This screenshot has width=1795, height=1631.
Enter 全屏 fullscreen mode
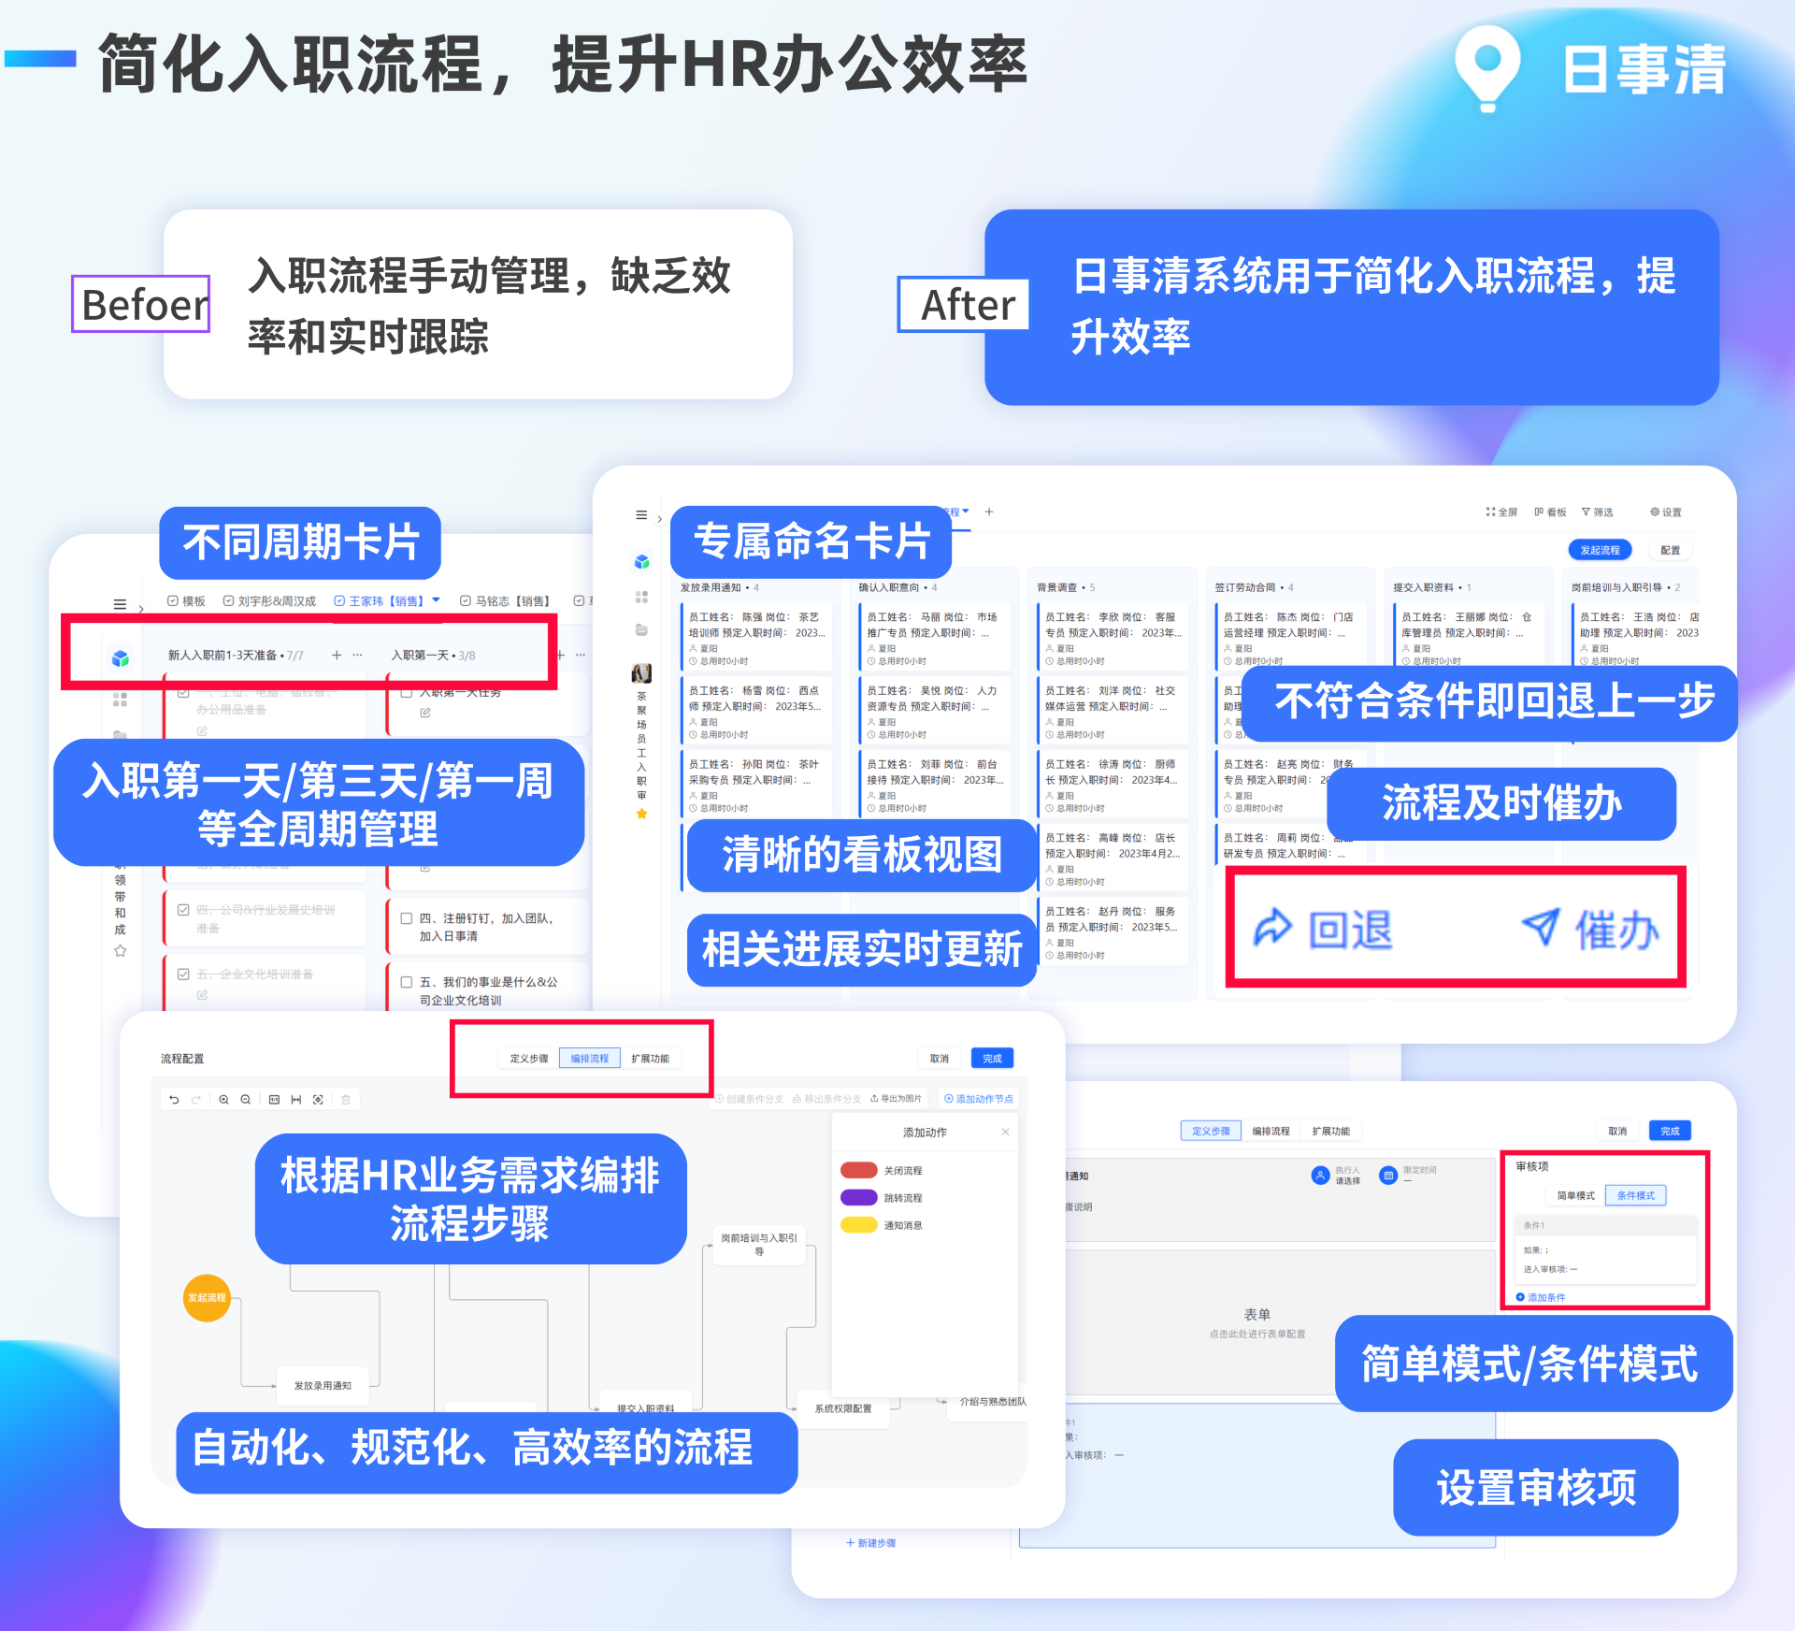(x=1501, y=512)
